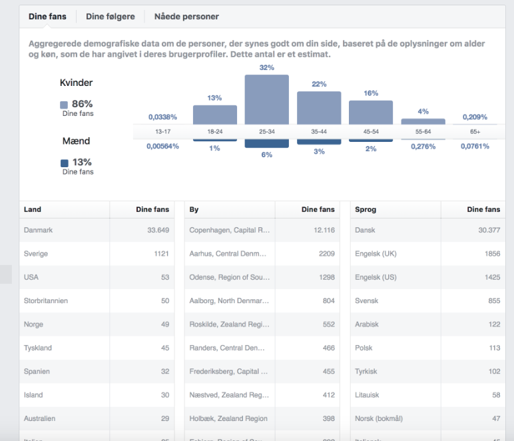Click the Copenhagen, Capital Region city row

click(262, 230)
